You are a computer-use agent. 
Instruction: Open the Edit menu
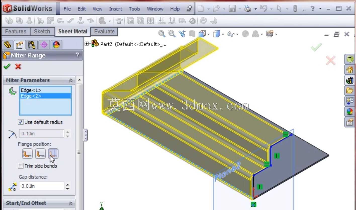tap(82, 9)
